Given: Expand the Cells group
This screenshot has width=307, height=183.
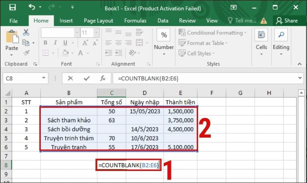Looking at the screenshot, I should tap(261, 42).
